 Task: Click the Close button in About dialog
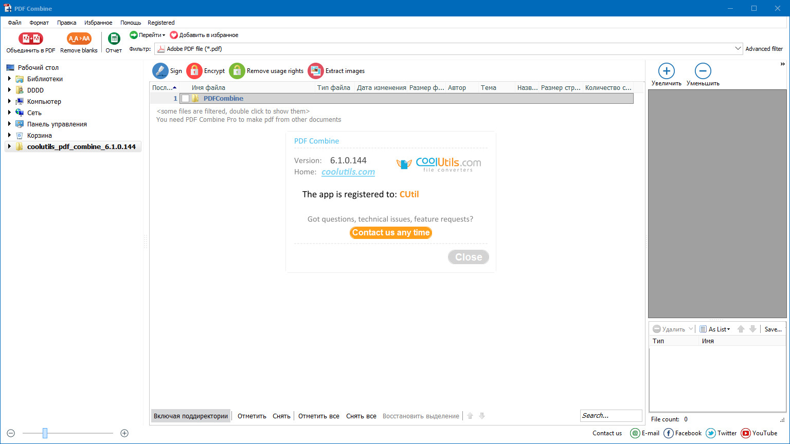[x=469, y=257]
